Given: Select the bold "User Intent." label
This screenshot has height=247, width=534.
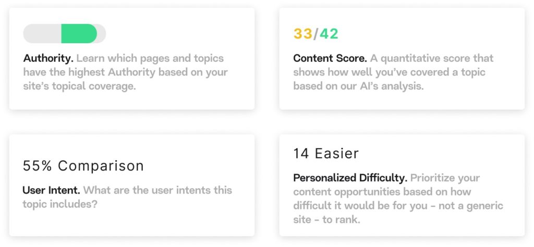Looking at the screenshot, I should tap(51, 190).
